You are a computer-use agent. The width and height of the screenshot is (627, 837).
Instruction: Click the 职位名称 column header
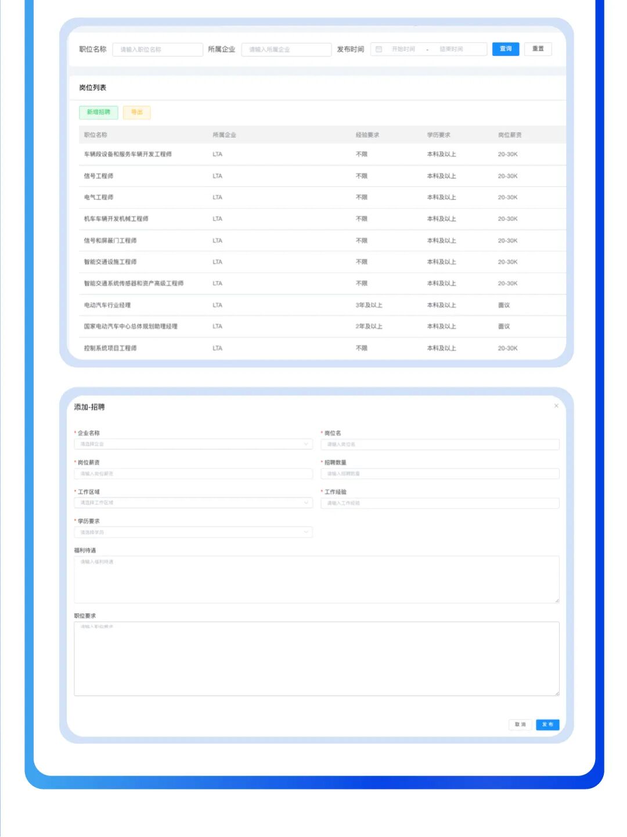coord(96,135)
